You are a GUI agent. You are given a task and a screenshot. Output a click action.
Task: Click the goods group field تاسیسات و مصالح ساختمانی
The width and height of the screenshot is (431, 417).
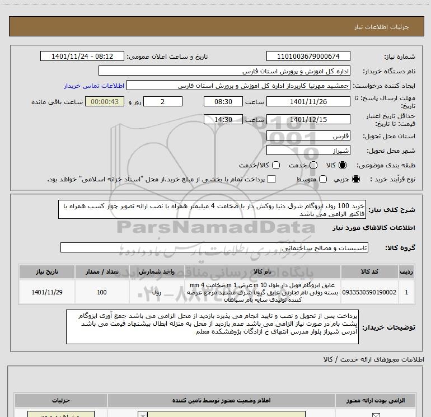[x=214, y=247]
